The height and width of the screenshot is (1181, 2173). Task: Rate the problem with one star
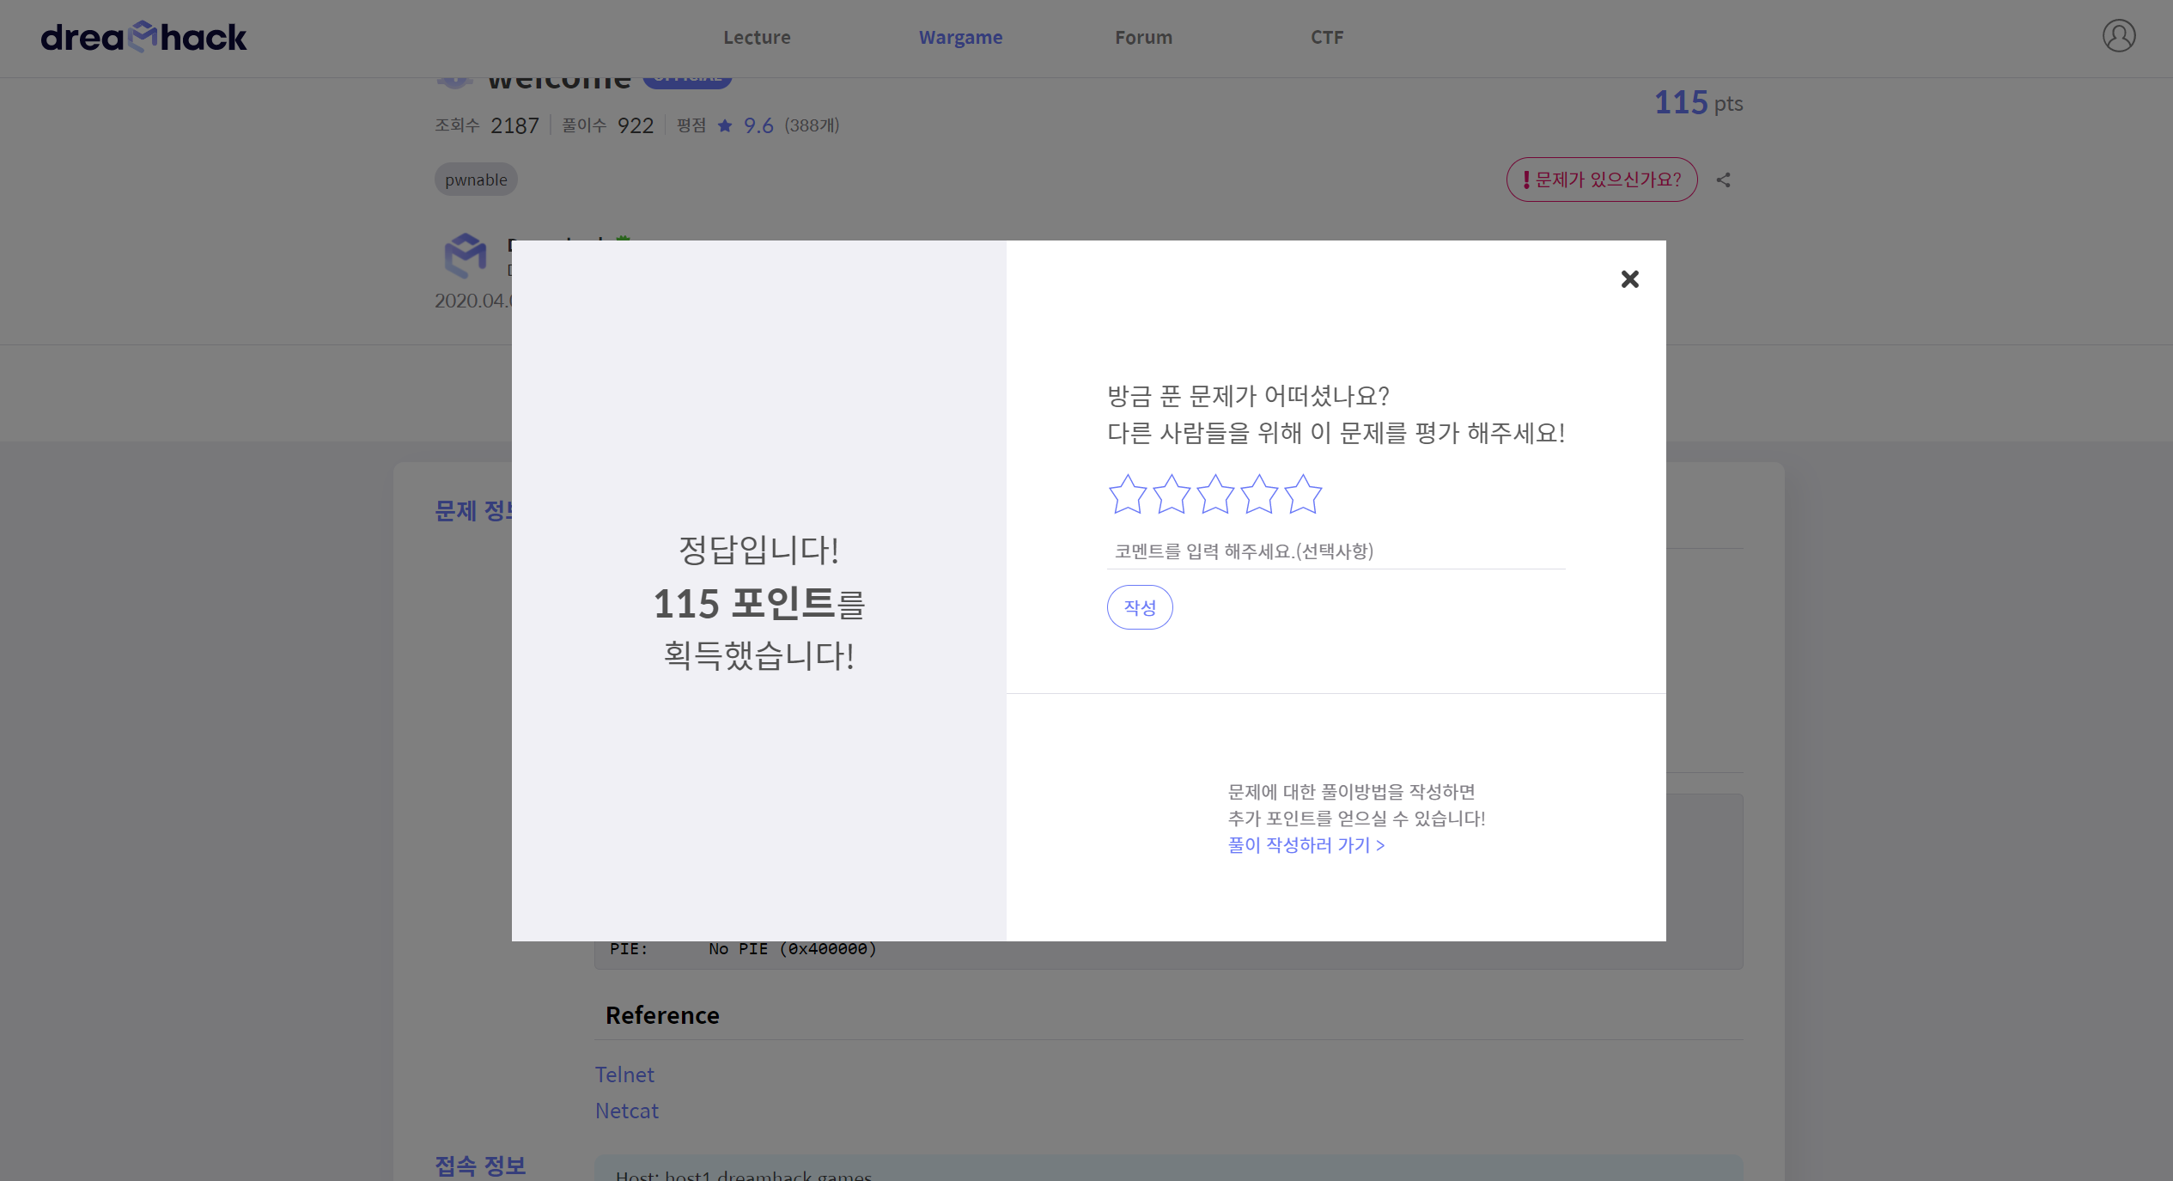pyautogui.click(x=1127, y=495)
